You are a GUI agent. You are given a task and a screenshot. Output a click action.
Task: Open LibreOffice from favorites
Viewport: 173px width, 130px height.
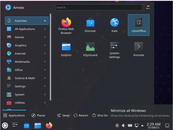pos(139,25)
